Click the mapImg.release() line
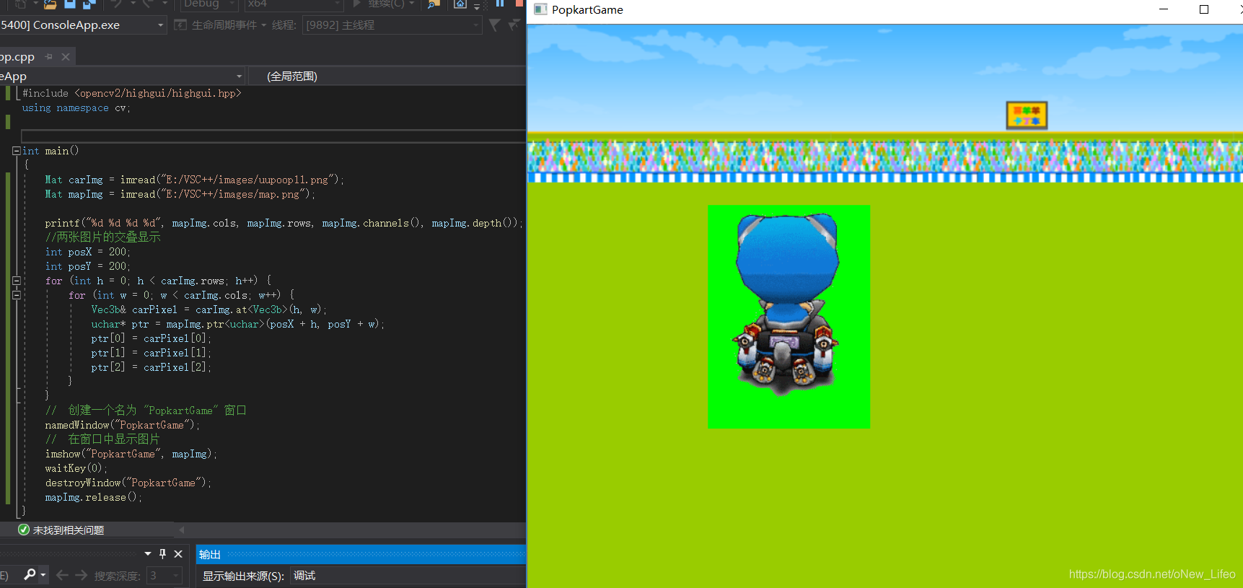The width and height of the screenshot is (1243, 588). pyautogui.click(x=93, y=497)
